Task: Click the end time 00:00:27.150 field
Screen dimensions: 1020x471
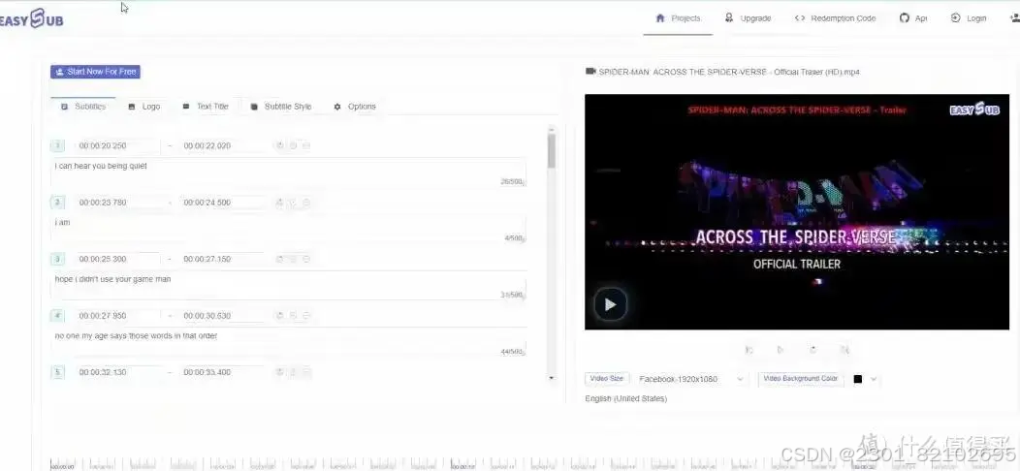Action: (221, 259)
